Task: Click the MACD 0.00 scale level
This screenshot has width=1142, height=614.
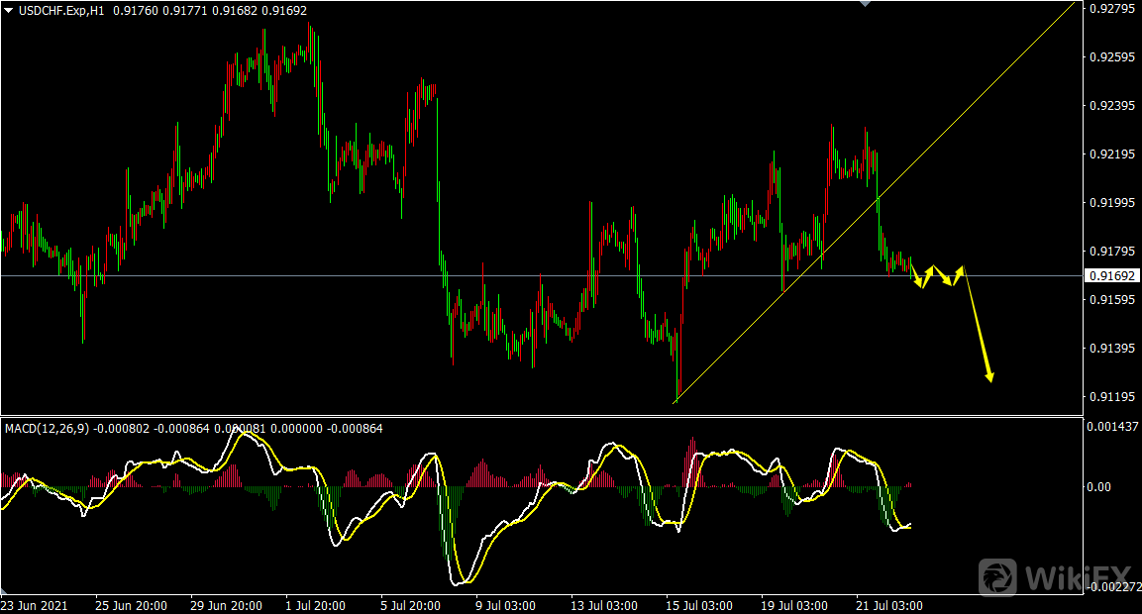Action: 1099,486
